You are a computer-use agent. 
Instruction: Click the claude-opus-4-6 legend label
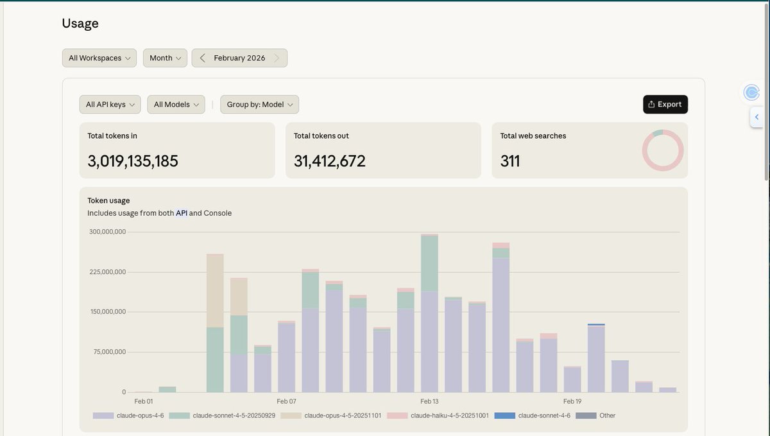click(140, 415)
